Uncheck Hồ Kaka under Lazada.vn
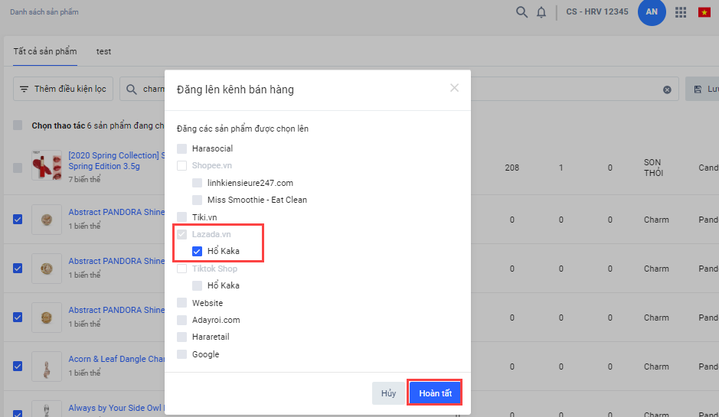Screen dimensions: 719x417 (198, 251)
